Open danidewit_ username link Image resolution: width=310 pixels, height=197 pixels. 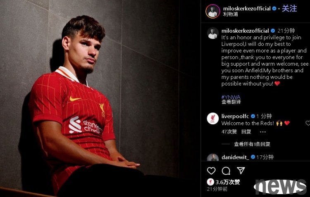(235, 157)
